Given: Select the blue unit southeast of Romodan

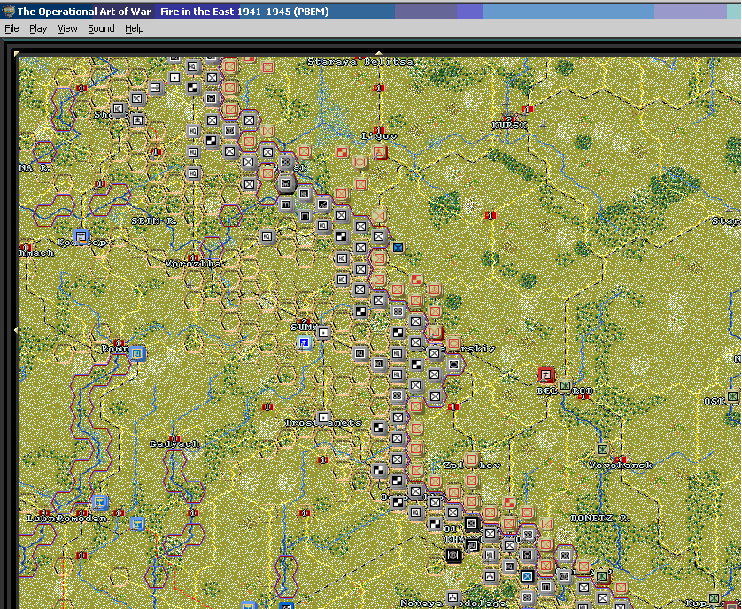Looking at the screenshot, I should [x=137, y=523].
